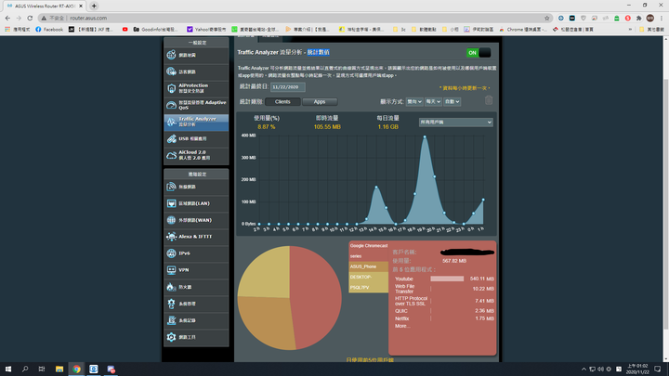The height and width of the screenshot is (376, 669).
Task: Open the VPN sidebar item
Action: pyautogui.click(x=196, y=270)
